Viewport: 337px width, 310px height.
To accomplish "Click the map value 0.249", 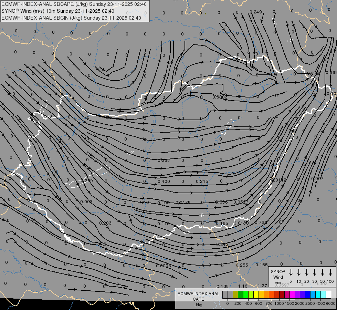I will pos(256,12).
